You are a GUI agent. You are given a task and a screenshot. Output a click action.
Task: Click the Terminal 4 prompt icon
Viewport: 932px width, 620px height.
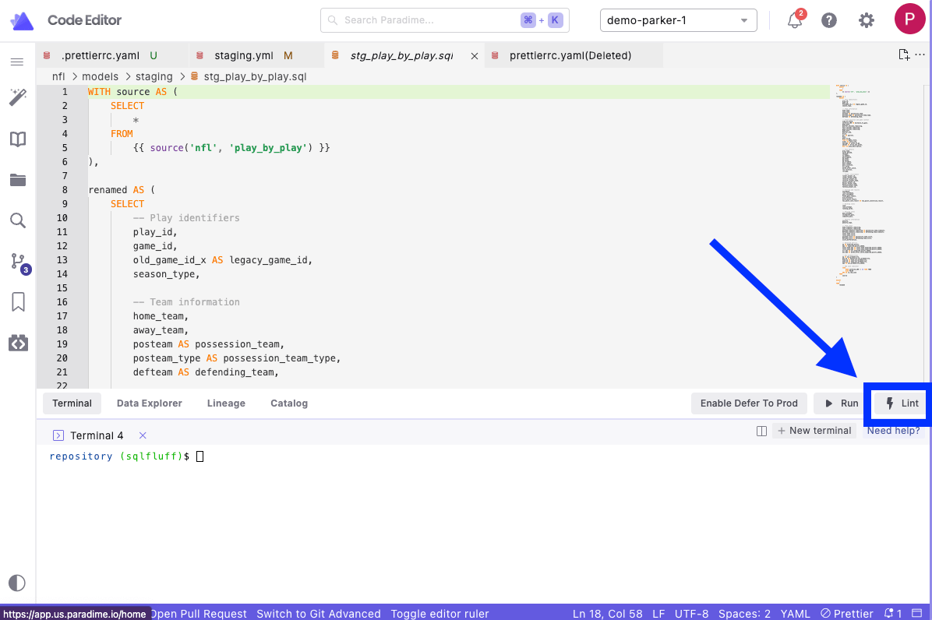click(58, 435)
